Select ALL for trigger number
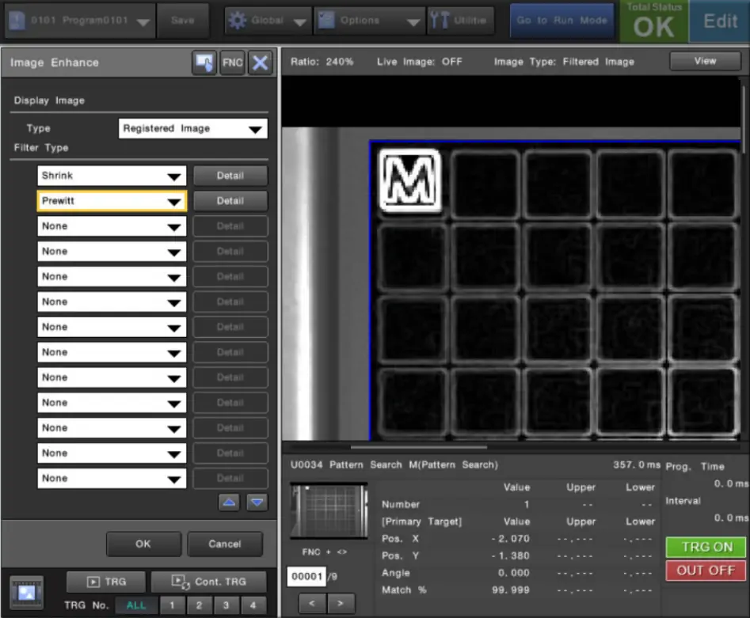750x618 pixels. (x=136, y=605)
